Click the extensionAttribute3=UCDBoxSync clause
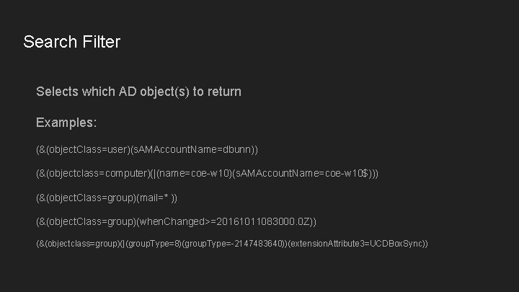This screenshot has width=519, height=292. point(356,244)
